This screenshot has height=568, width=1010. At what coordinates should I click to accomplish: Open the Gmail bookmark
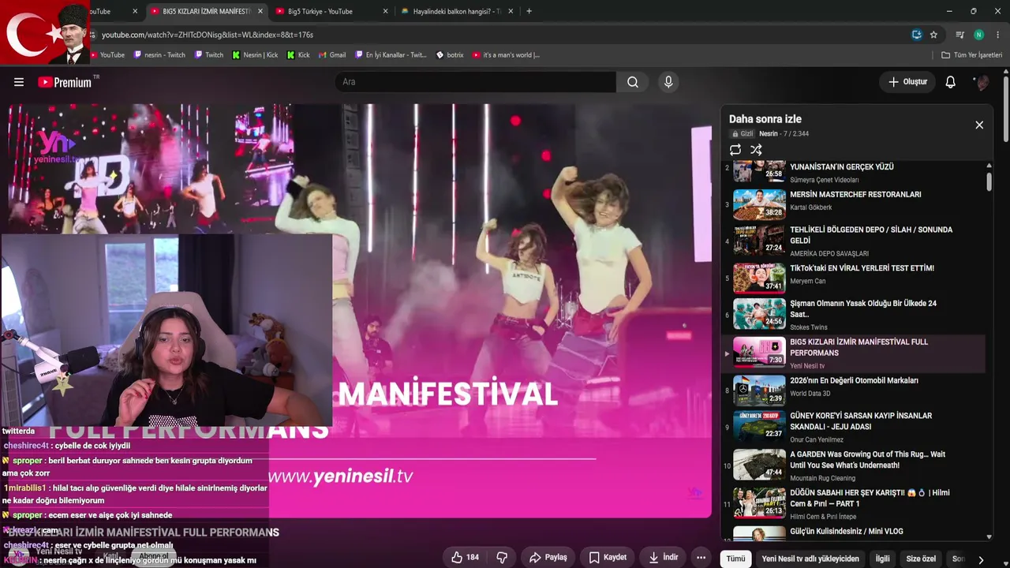tap(332, 55)
